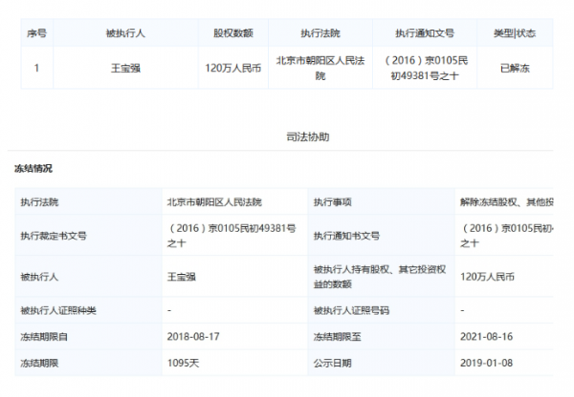The image size is (574, 397).
Task: Click the 2018-08-17 start date
Action: [193, 336]
